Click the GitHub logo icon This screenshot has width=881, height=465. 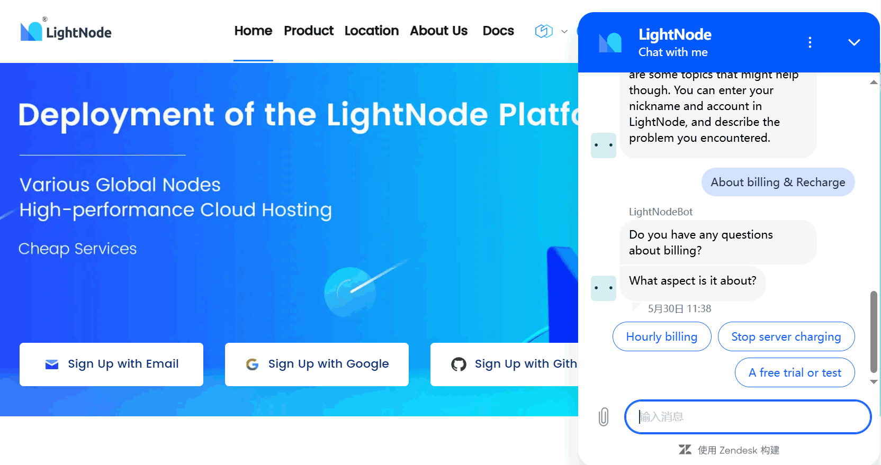[459, 364]
